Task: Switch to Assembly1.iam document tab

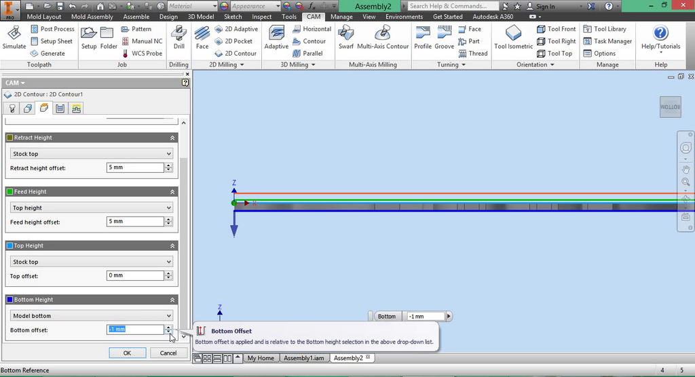Action: 303,358
